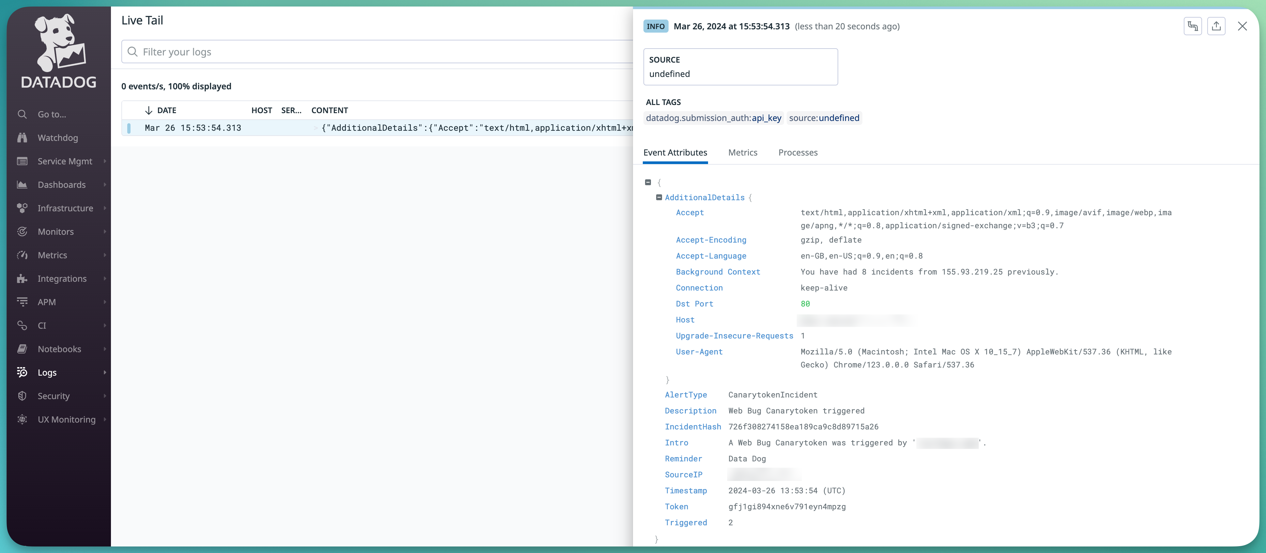Click the source:undefined tag

[x=824, y=118]
